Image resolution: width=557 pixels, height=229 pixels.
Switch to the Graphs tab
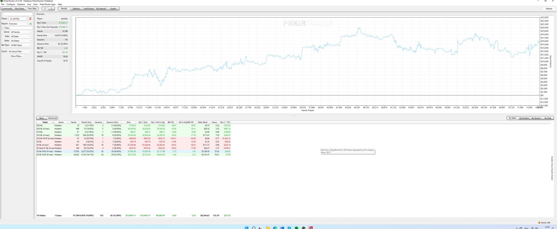[x=113, y=9]
